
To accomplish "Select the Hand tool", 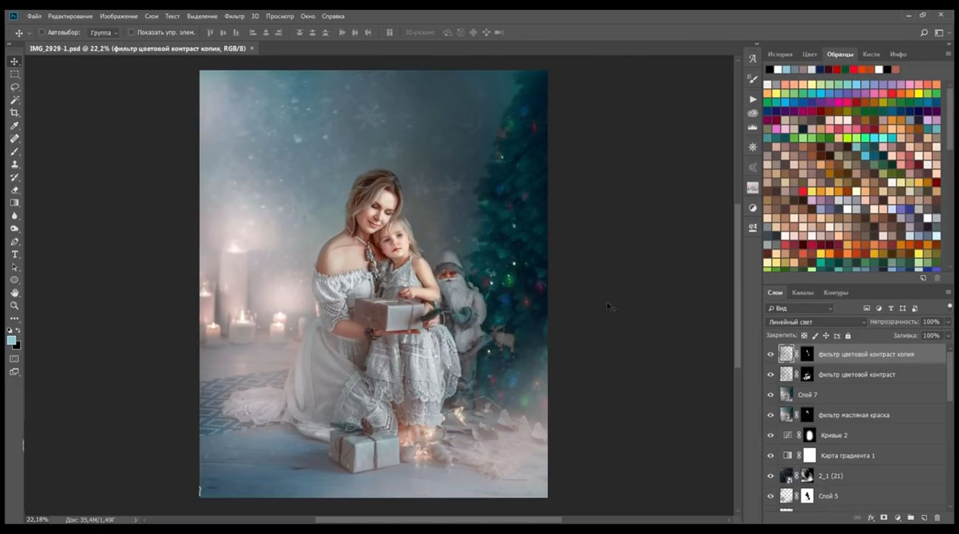I will coord(14,293).
